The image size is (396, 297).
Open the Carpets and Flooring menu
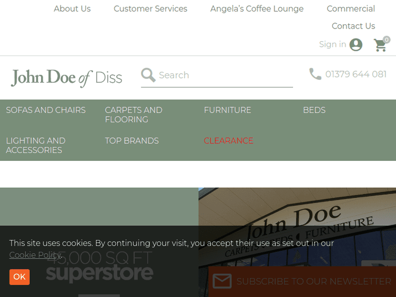click(134, 114)
